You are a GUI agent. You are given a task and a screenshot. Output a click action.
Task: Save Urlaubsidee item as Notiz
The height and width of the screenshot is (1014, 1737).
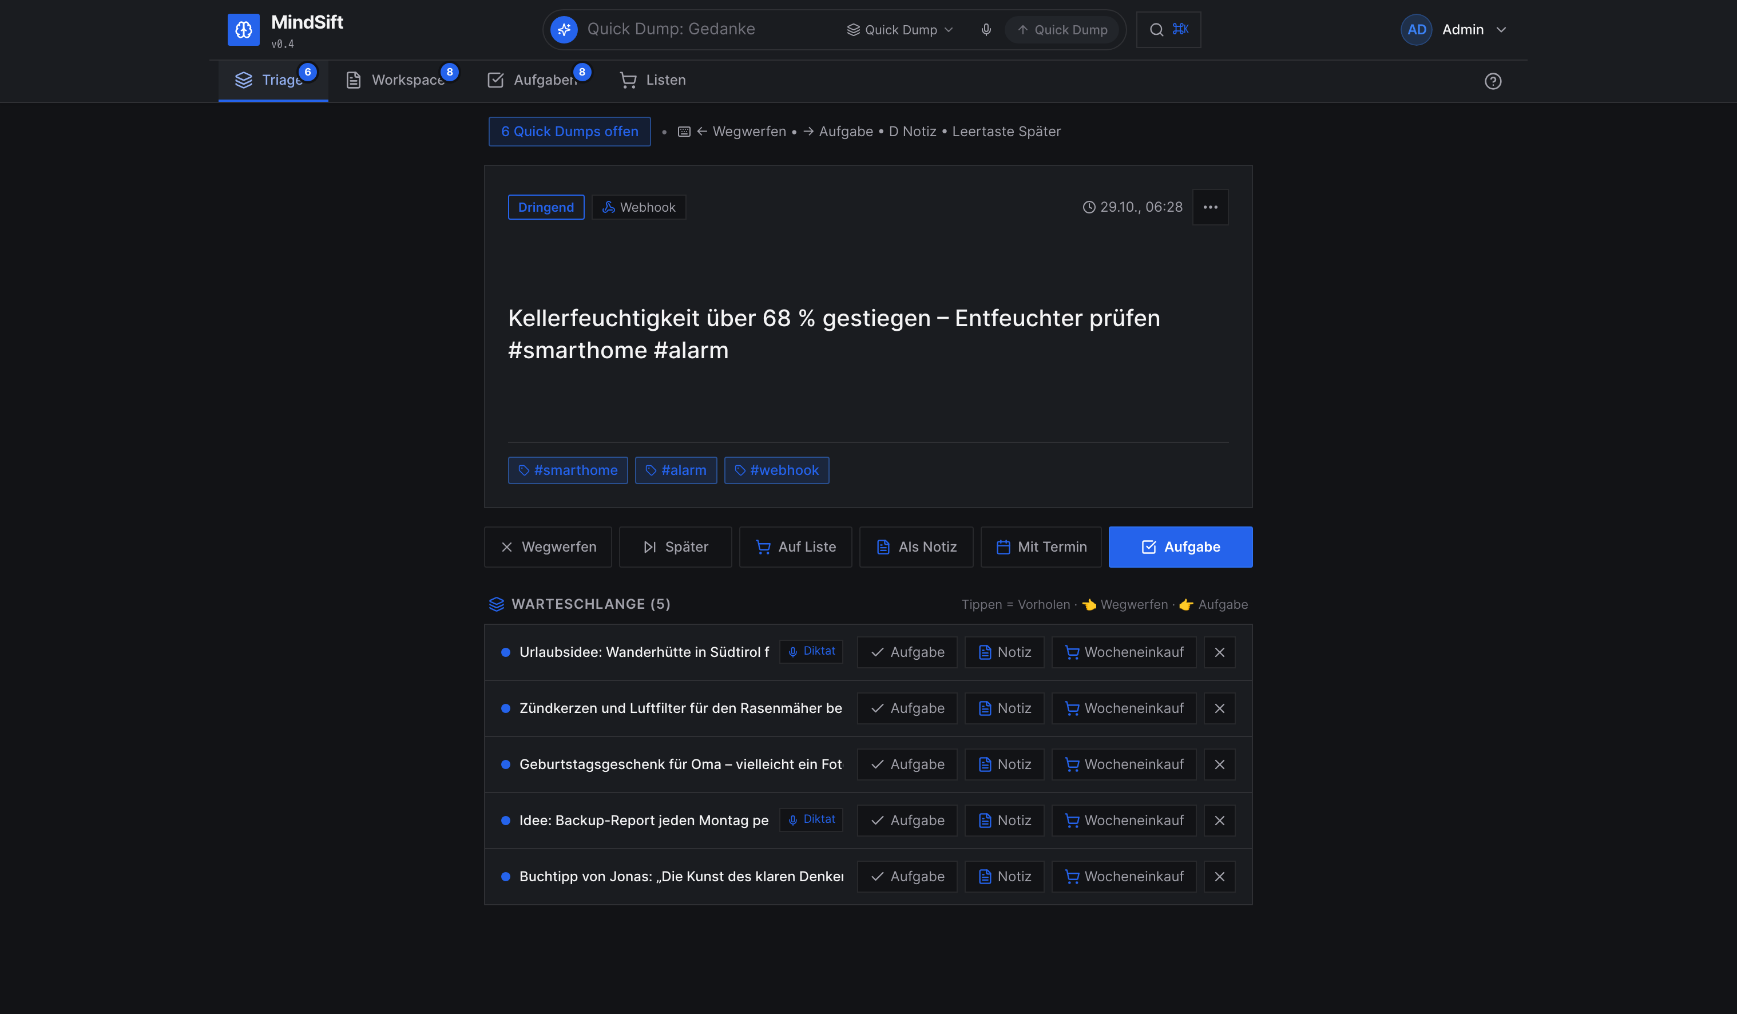pos(1004,652)
